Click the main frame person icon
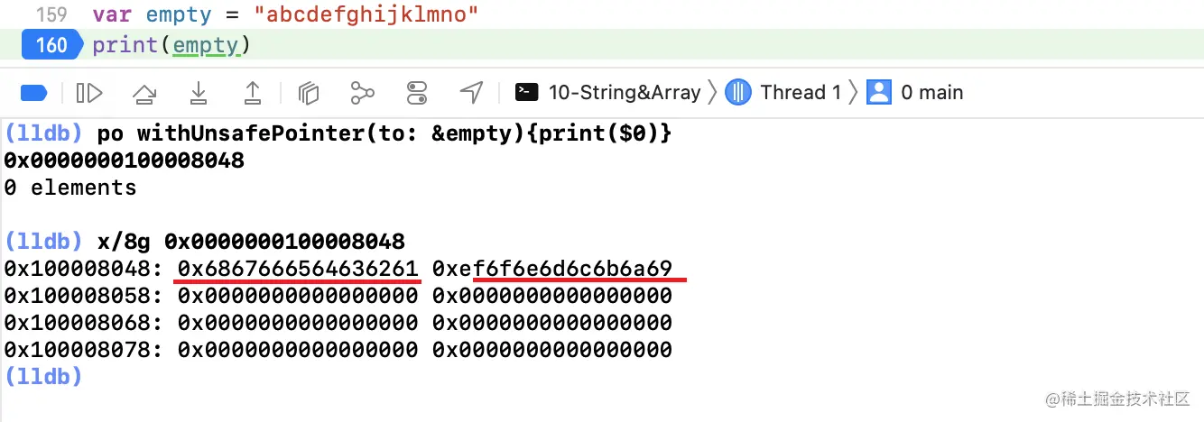Viewport: 1204px width, 422px height. [878, 93]
